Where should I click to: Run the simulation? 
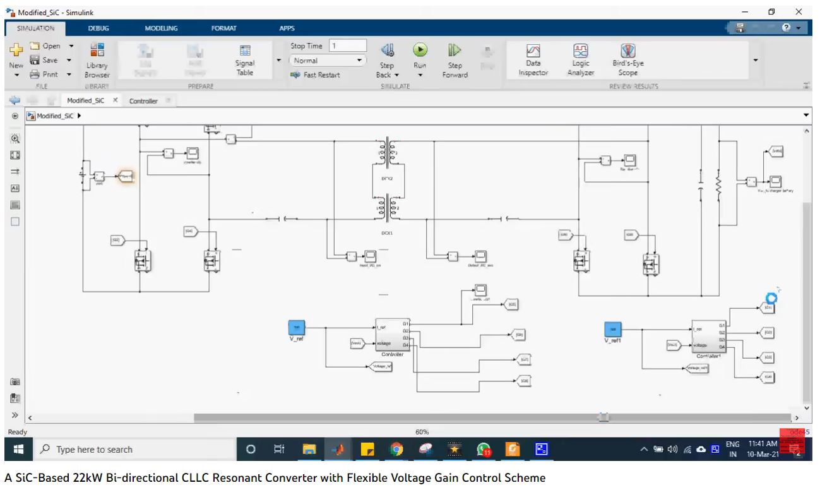pos(420,50)
